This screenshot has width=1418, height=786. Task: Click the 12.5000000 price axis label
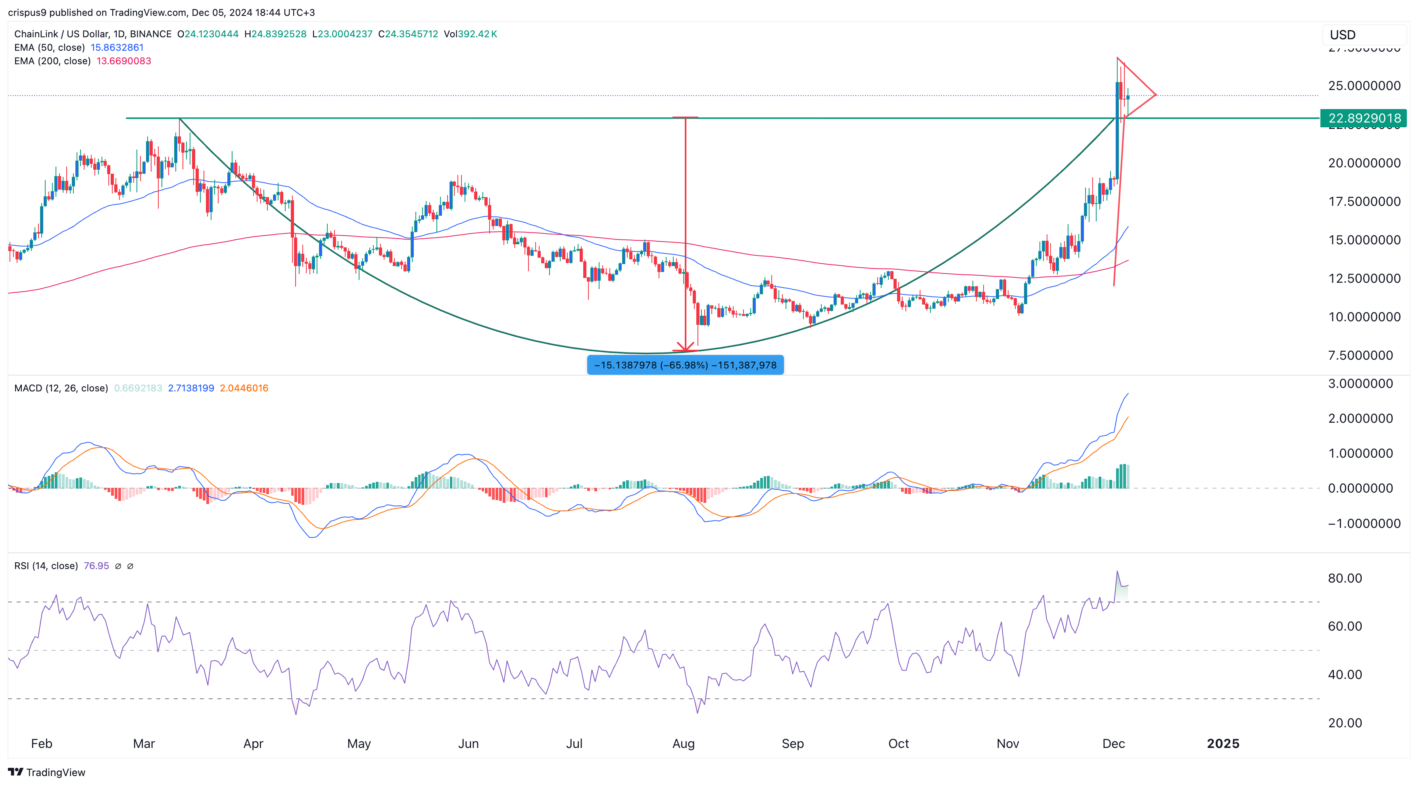pyautogui.click(x=1364, y=279)
